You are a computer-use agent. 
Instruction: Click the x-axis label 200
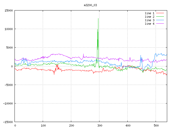71,126
